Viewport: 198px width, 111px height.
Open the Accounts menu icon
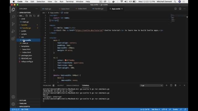point(13,97)
